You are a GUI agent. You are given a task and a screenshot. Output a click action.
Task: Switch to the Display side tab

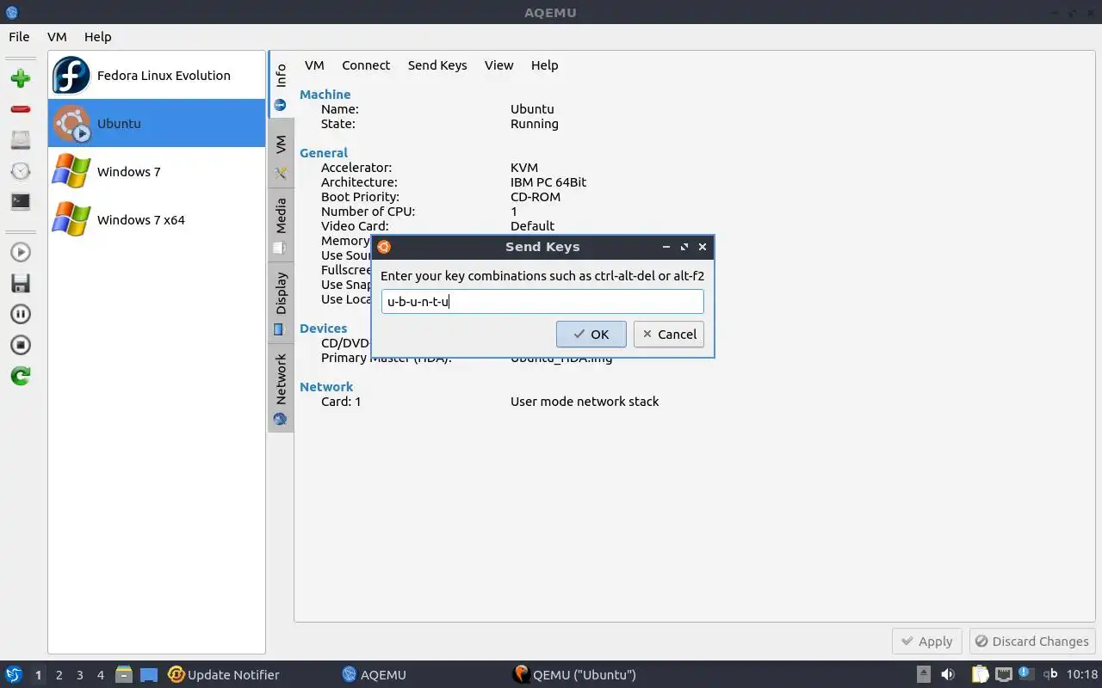click(281, 302)
